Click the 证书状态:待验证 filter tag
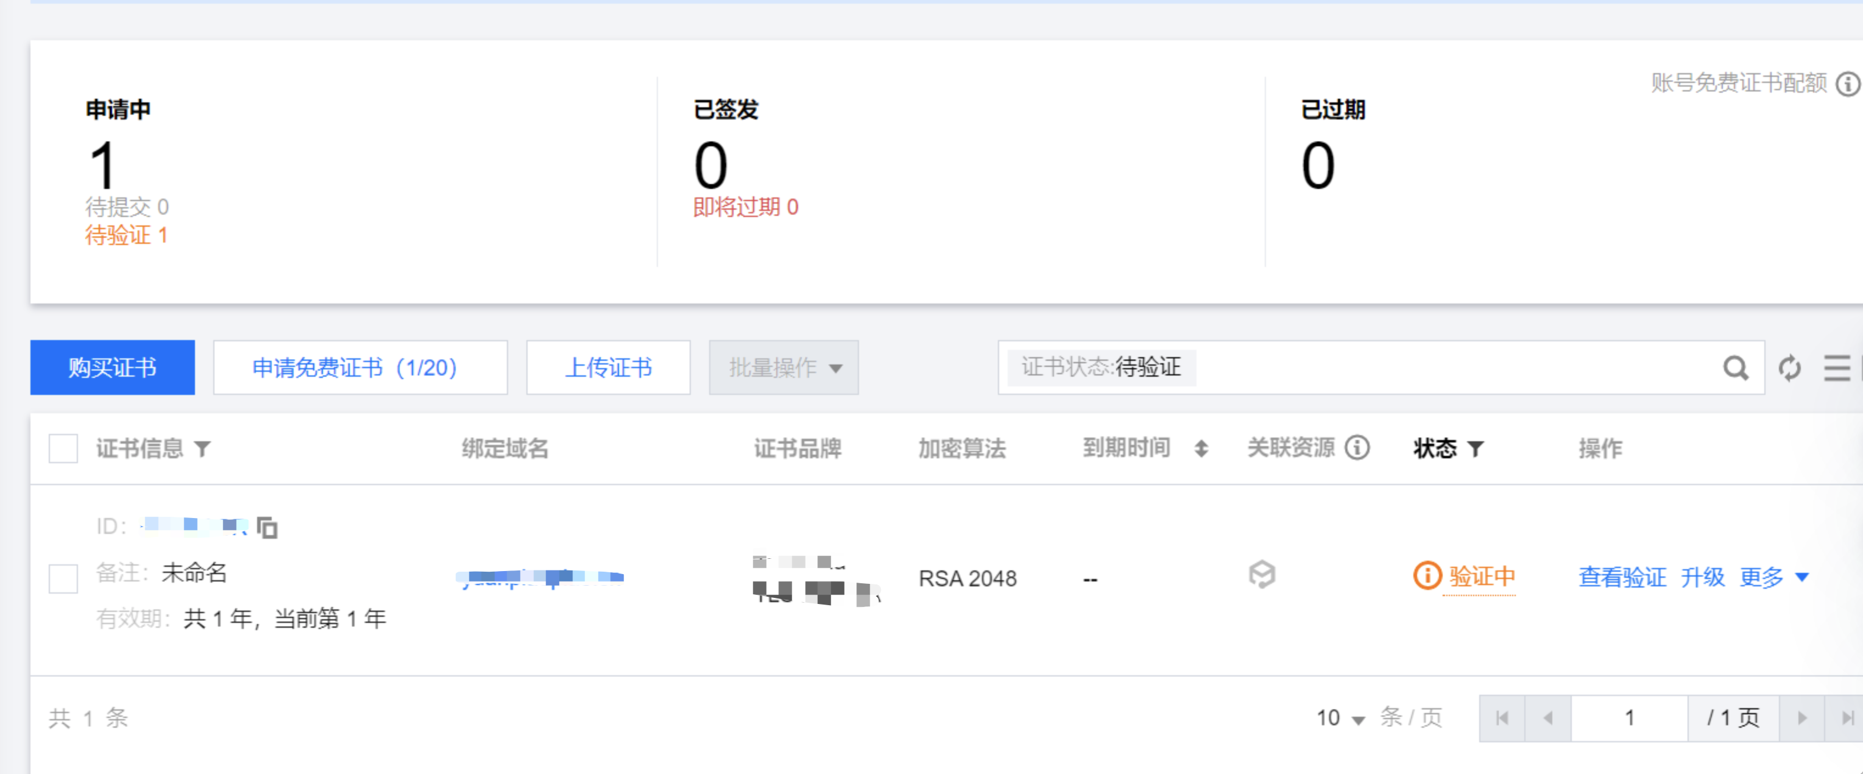 tap(1101, 367)
